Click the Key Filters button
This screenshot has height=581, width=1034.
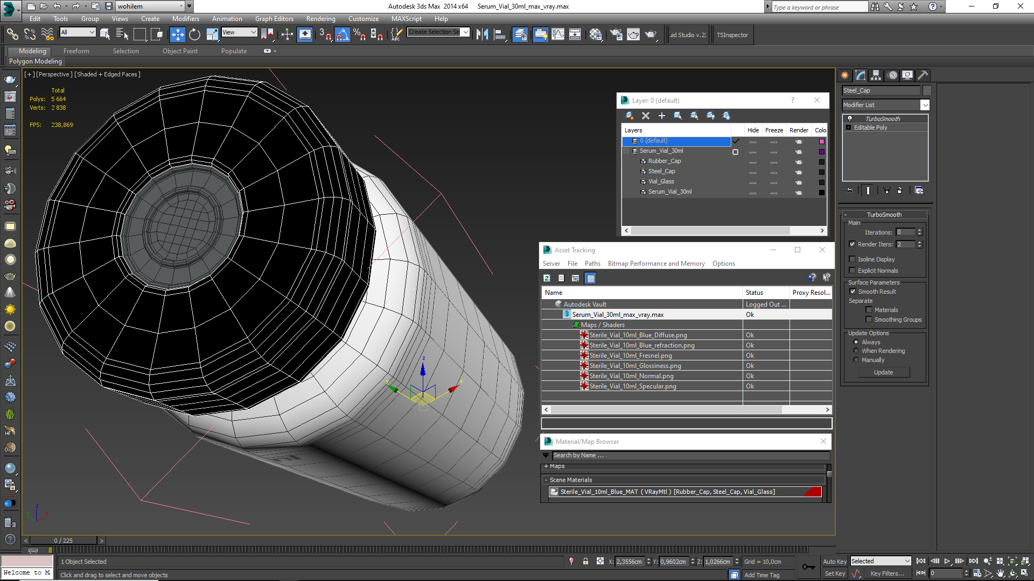coord(887,573)
